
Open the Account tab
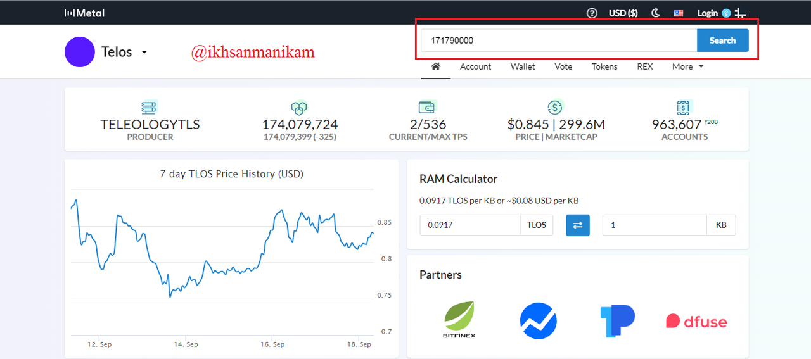point(476,66)
